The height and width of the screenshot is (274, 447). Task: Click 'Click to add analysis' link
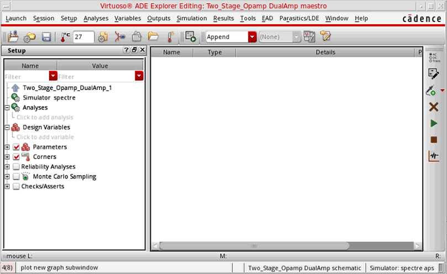(x=45, y=118)
